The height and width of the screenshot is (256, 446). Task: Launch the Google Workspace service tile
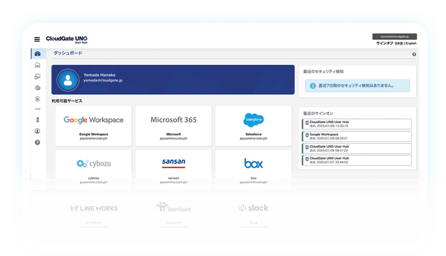point(94,126)
